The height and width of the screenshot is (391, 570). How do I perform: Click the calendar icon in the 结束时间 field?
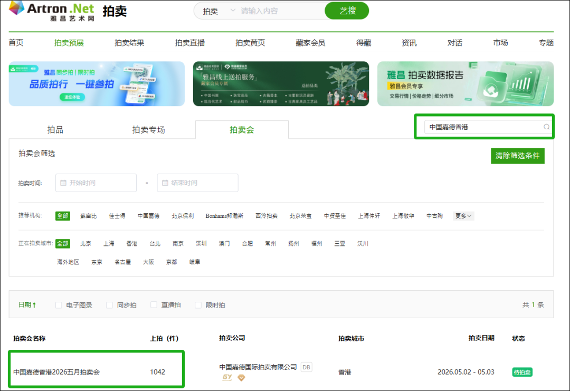165,183
